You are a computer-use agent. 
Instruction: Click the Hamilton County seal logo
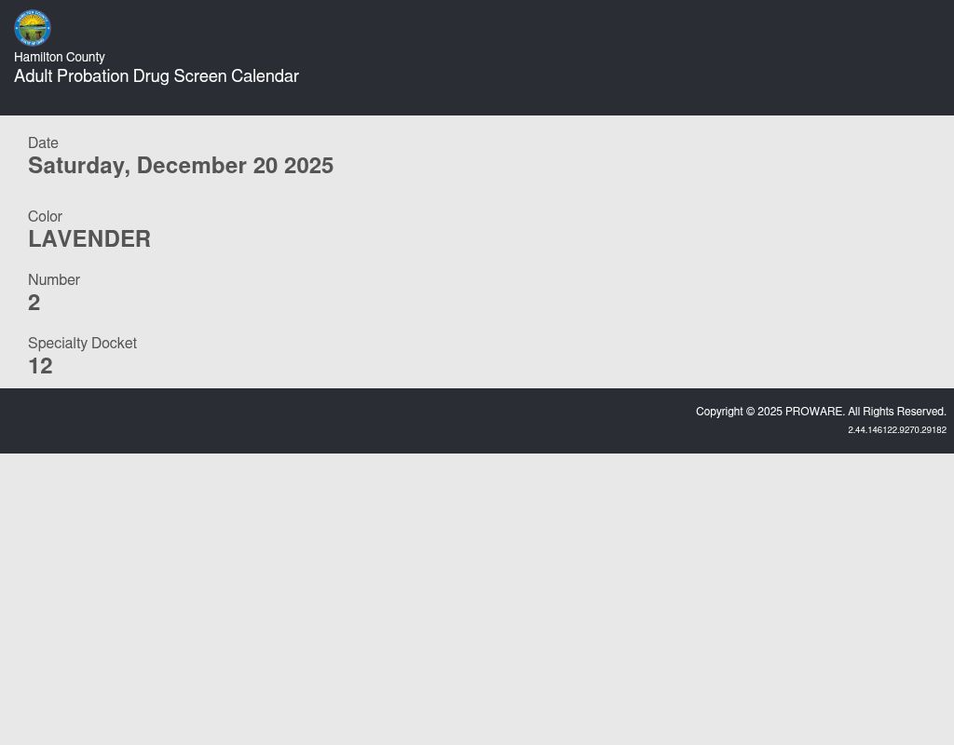tap(33, 28)
